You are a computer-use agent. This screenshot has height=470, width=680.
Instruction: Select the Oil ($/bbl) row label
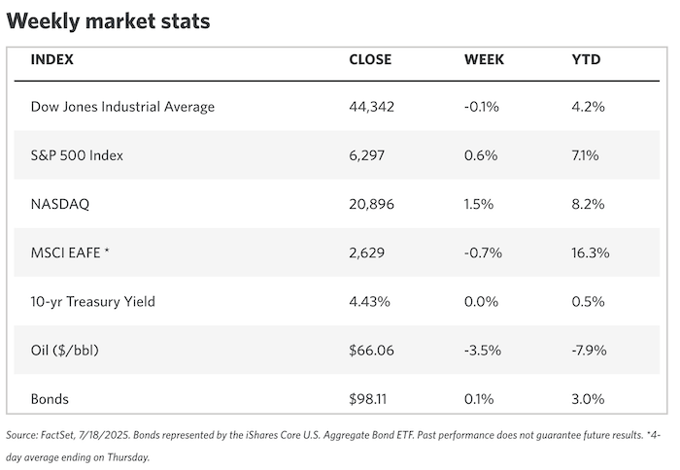(68, 350)
